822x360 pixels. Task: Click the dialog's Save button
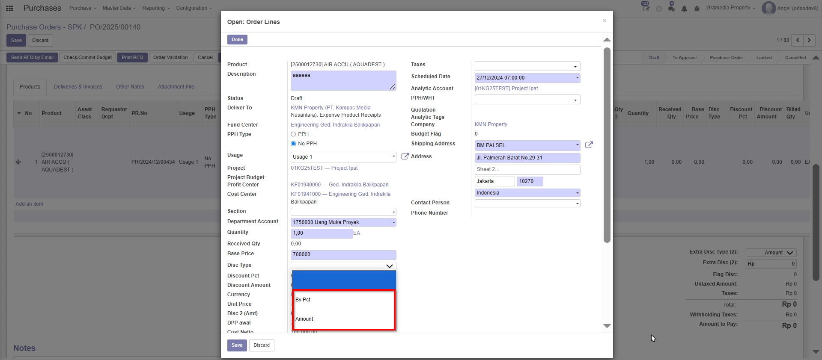(x=237, y=345)
